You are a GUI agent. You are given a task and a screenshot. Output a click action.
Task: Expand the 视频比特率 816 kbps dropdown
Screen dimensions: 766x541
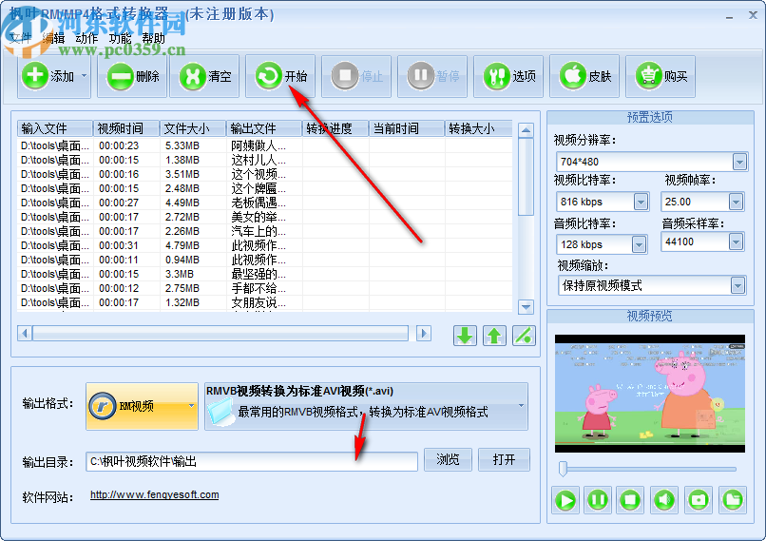point(641,202)
